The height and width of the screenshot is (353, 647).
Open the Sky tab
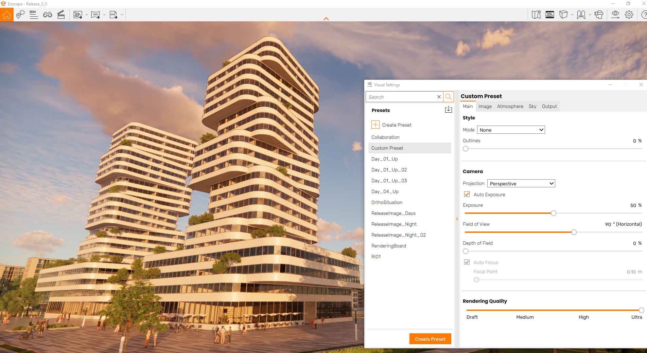click(532, 106)
